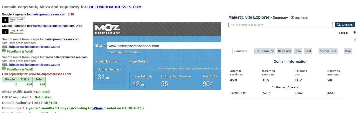Image resolution: width=362 pixels, height=119 pixels.
Task: Open the Whois link
Action: coord(97,108)
